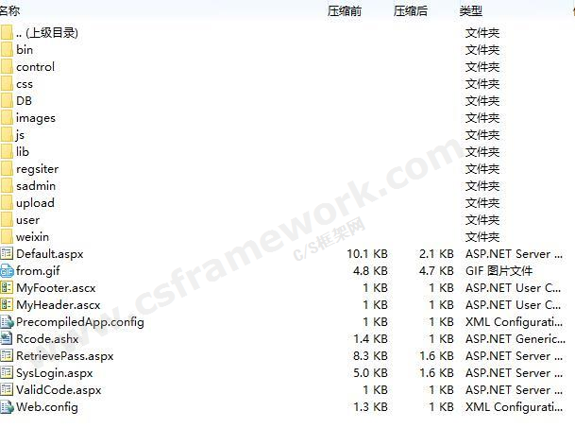The height and width of the screenshot is (428, 575).
Task: Click the MyHeader.ascx file icon
Action: pos(7,304)
